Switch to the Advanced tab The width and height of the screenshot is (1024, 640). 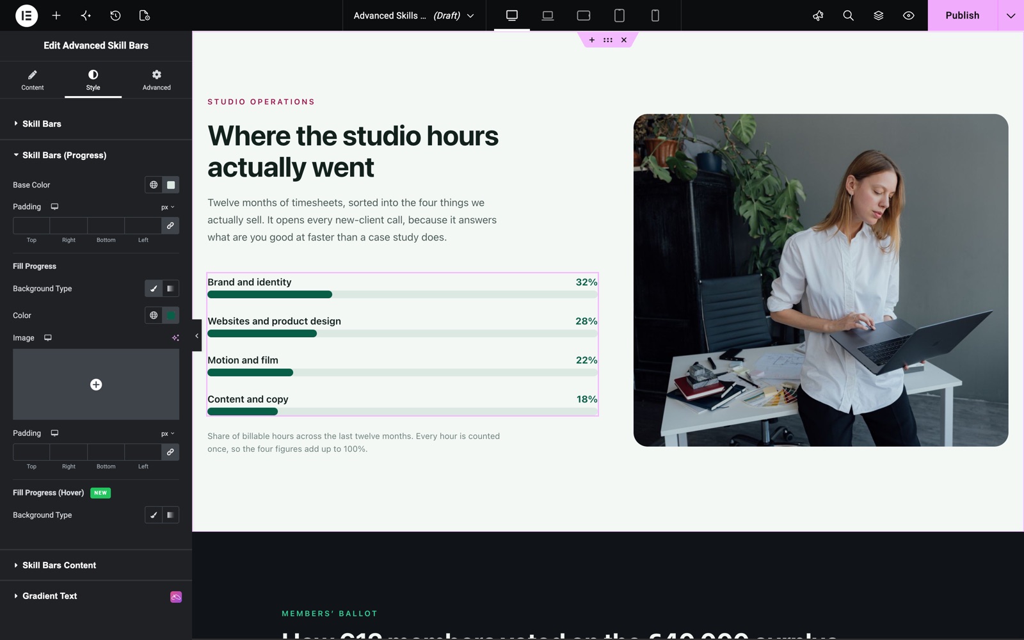(x=157, y=80)
